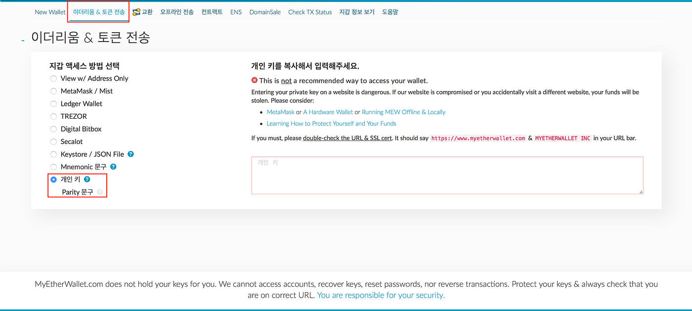Viewport: 692px width, 311px height.
Task: Open Learning How to Protect Yourself link
Action: tap(331, 123)
